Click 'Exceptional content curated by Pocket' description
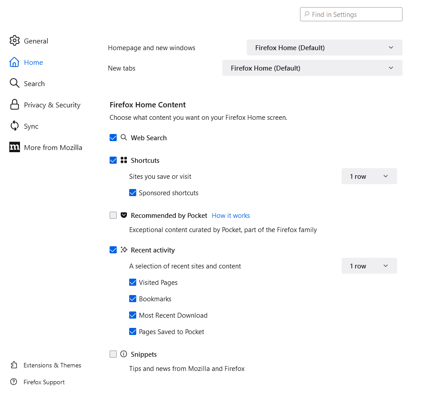 [223, 229]
